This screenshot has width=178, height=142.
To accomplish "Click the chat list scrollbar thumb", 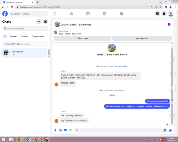I will point(49,53).
